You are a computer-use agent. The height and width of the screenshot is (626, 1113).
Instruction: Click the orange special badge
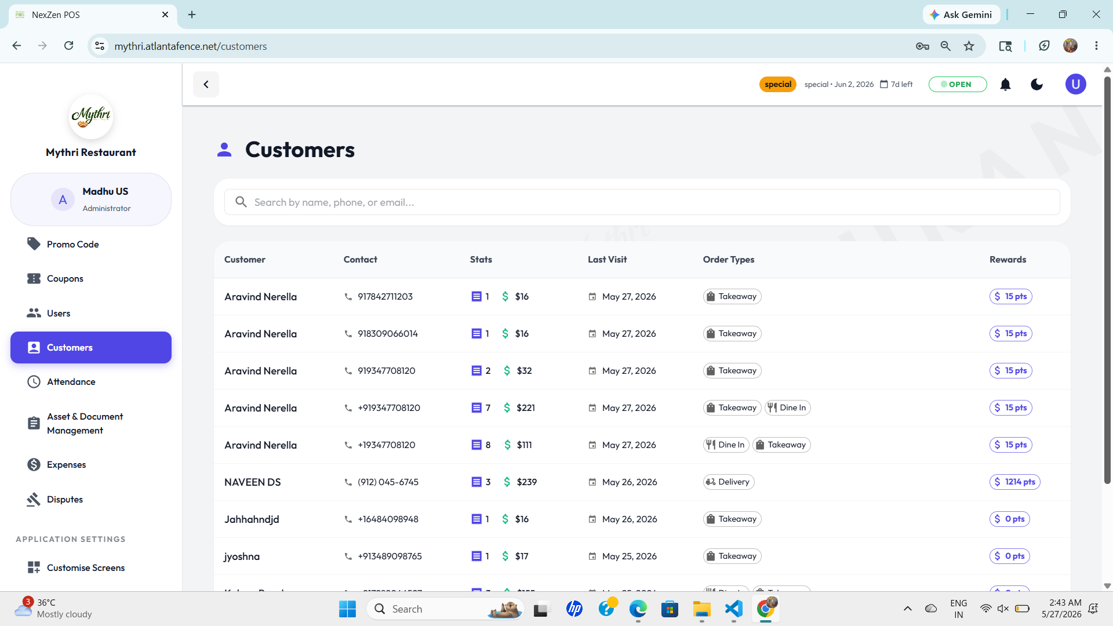777,85
